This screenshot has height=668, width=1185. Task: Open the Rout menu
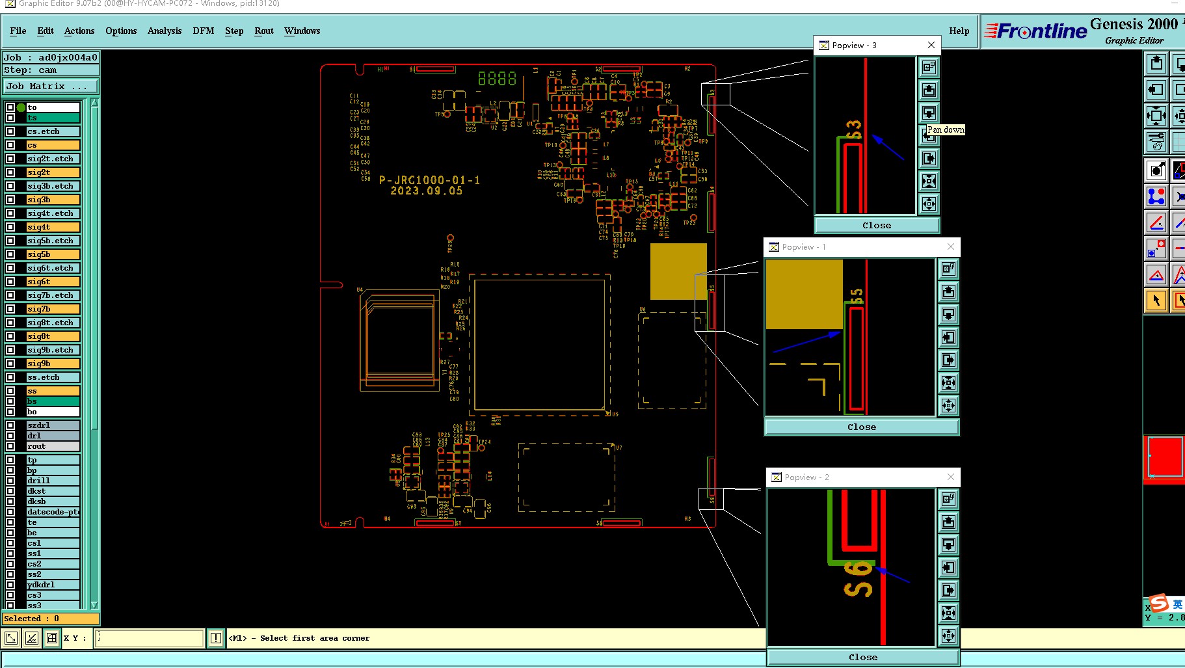pos(264,31)
